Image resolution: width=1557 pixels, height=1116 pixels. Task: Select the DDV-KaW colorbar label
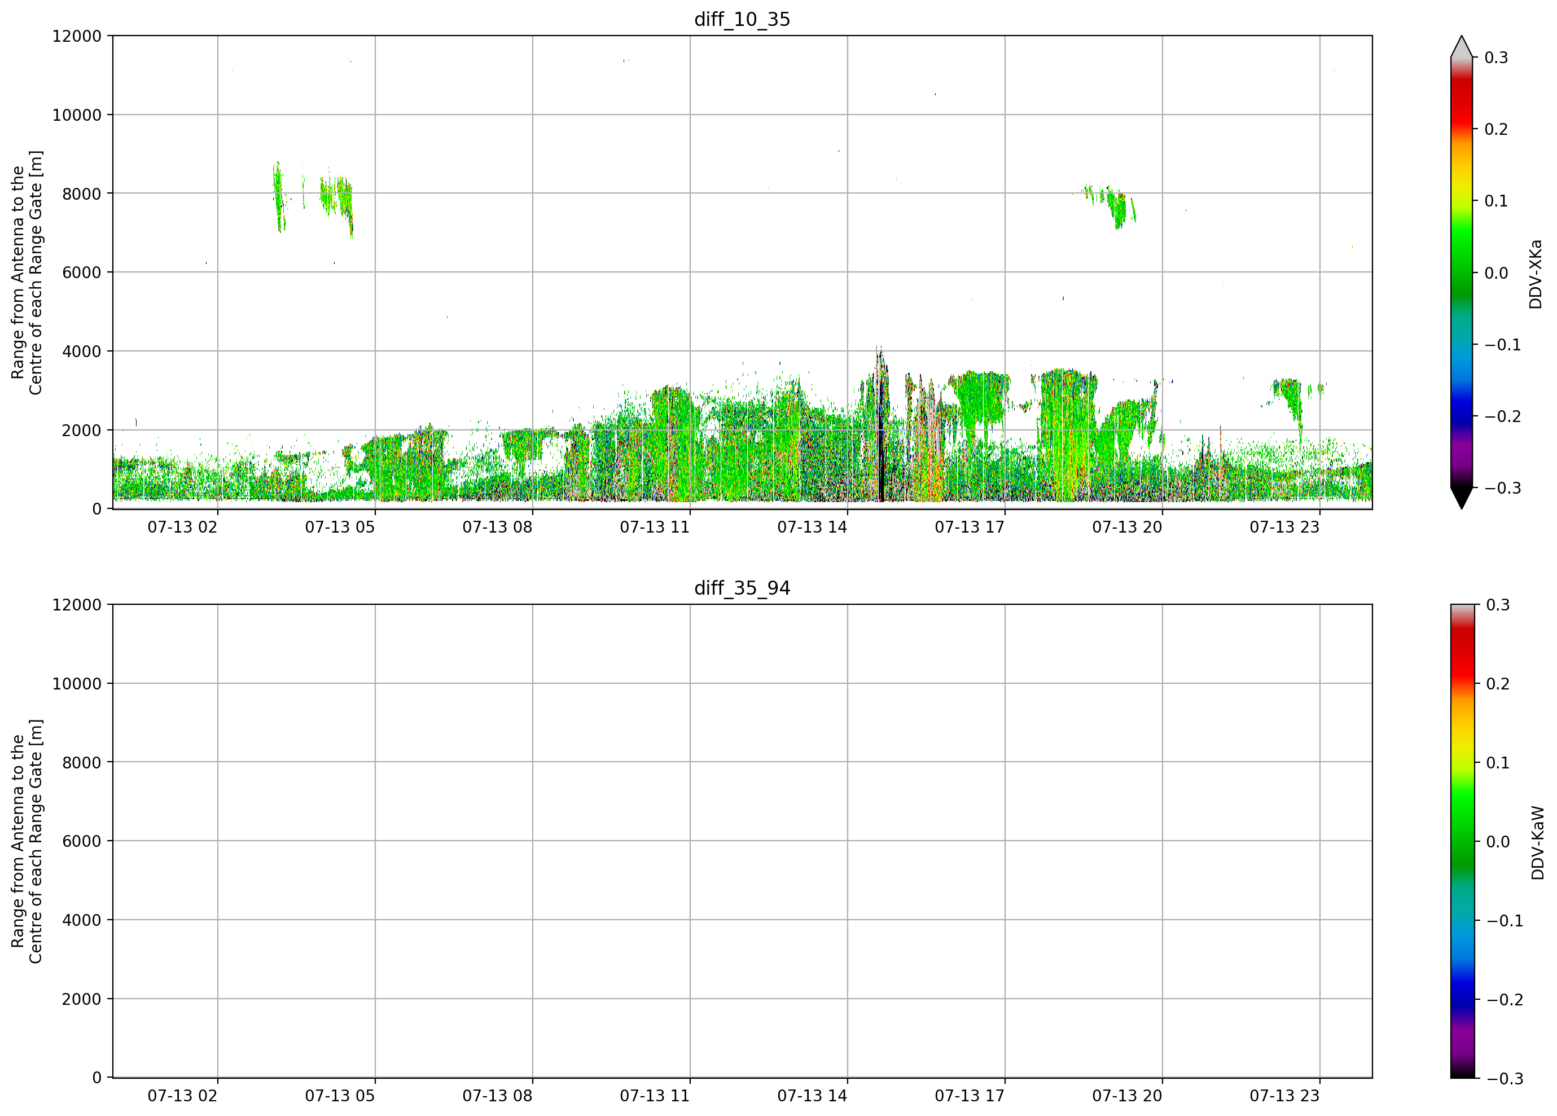1538,842
